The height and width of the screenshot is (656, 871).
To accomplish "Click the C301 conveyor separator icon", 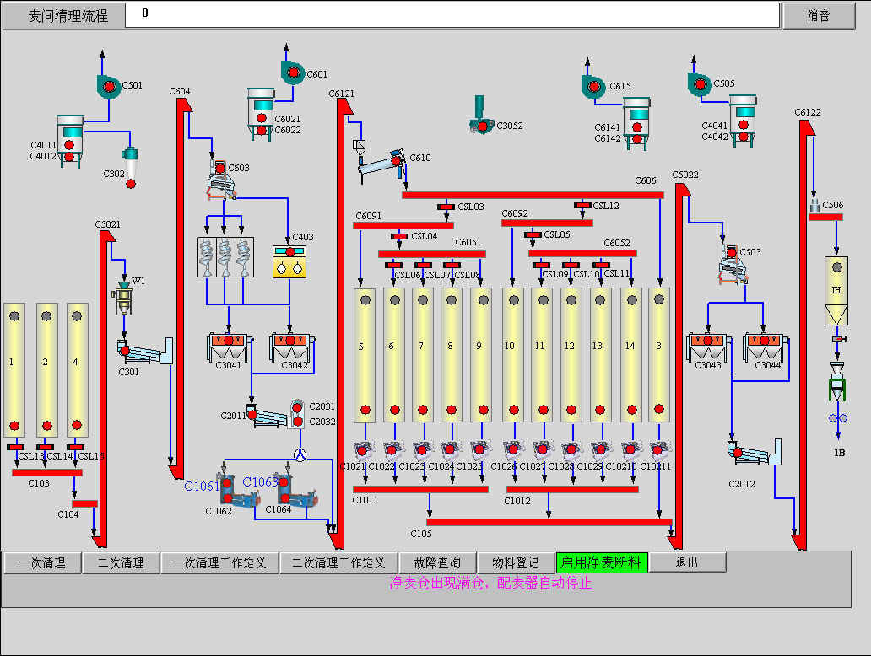I will tap(145, 352).
